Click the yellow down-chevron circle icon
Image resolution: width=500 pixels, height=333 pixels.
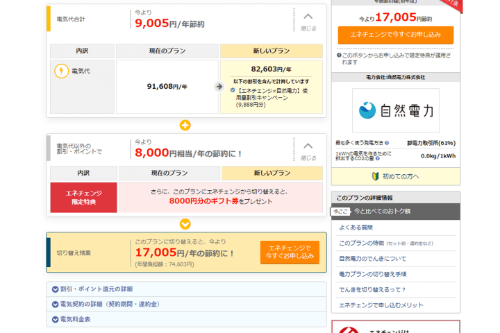[x=185, y=224]
